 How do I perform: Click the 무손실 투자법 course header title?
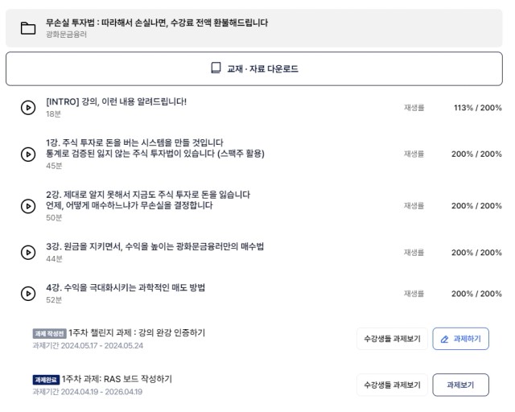157,23
